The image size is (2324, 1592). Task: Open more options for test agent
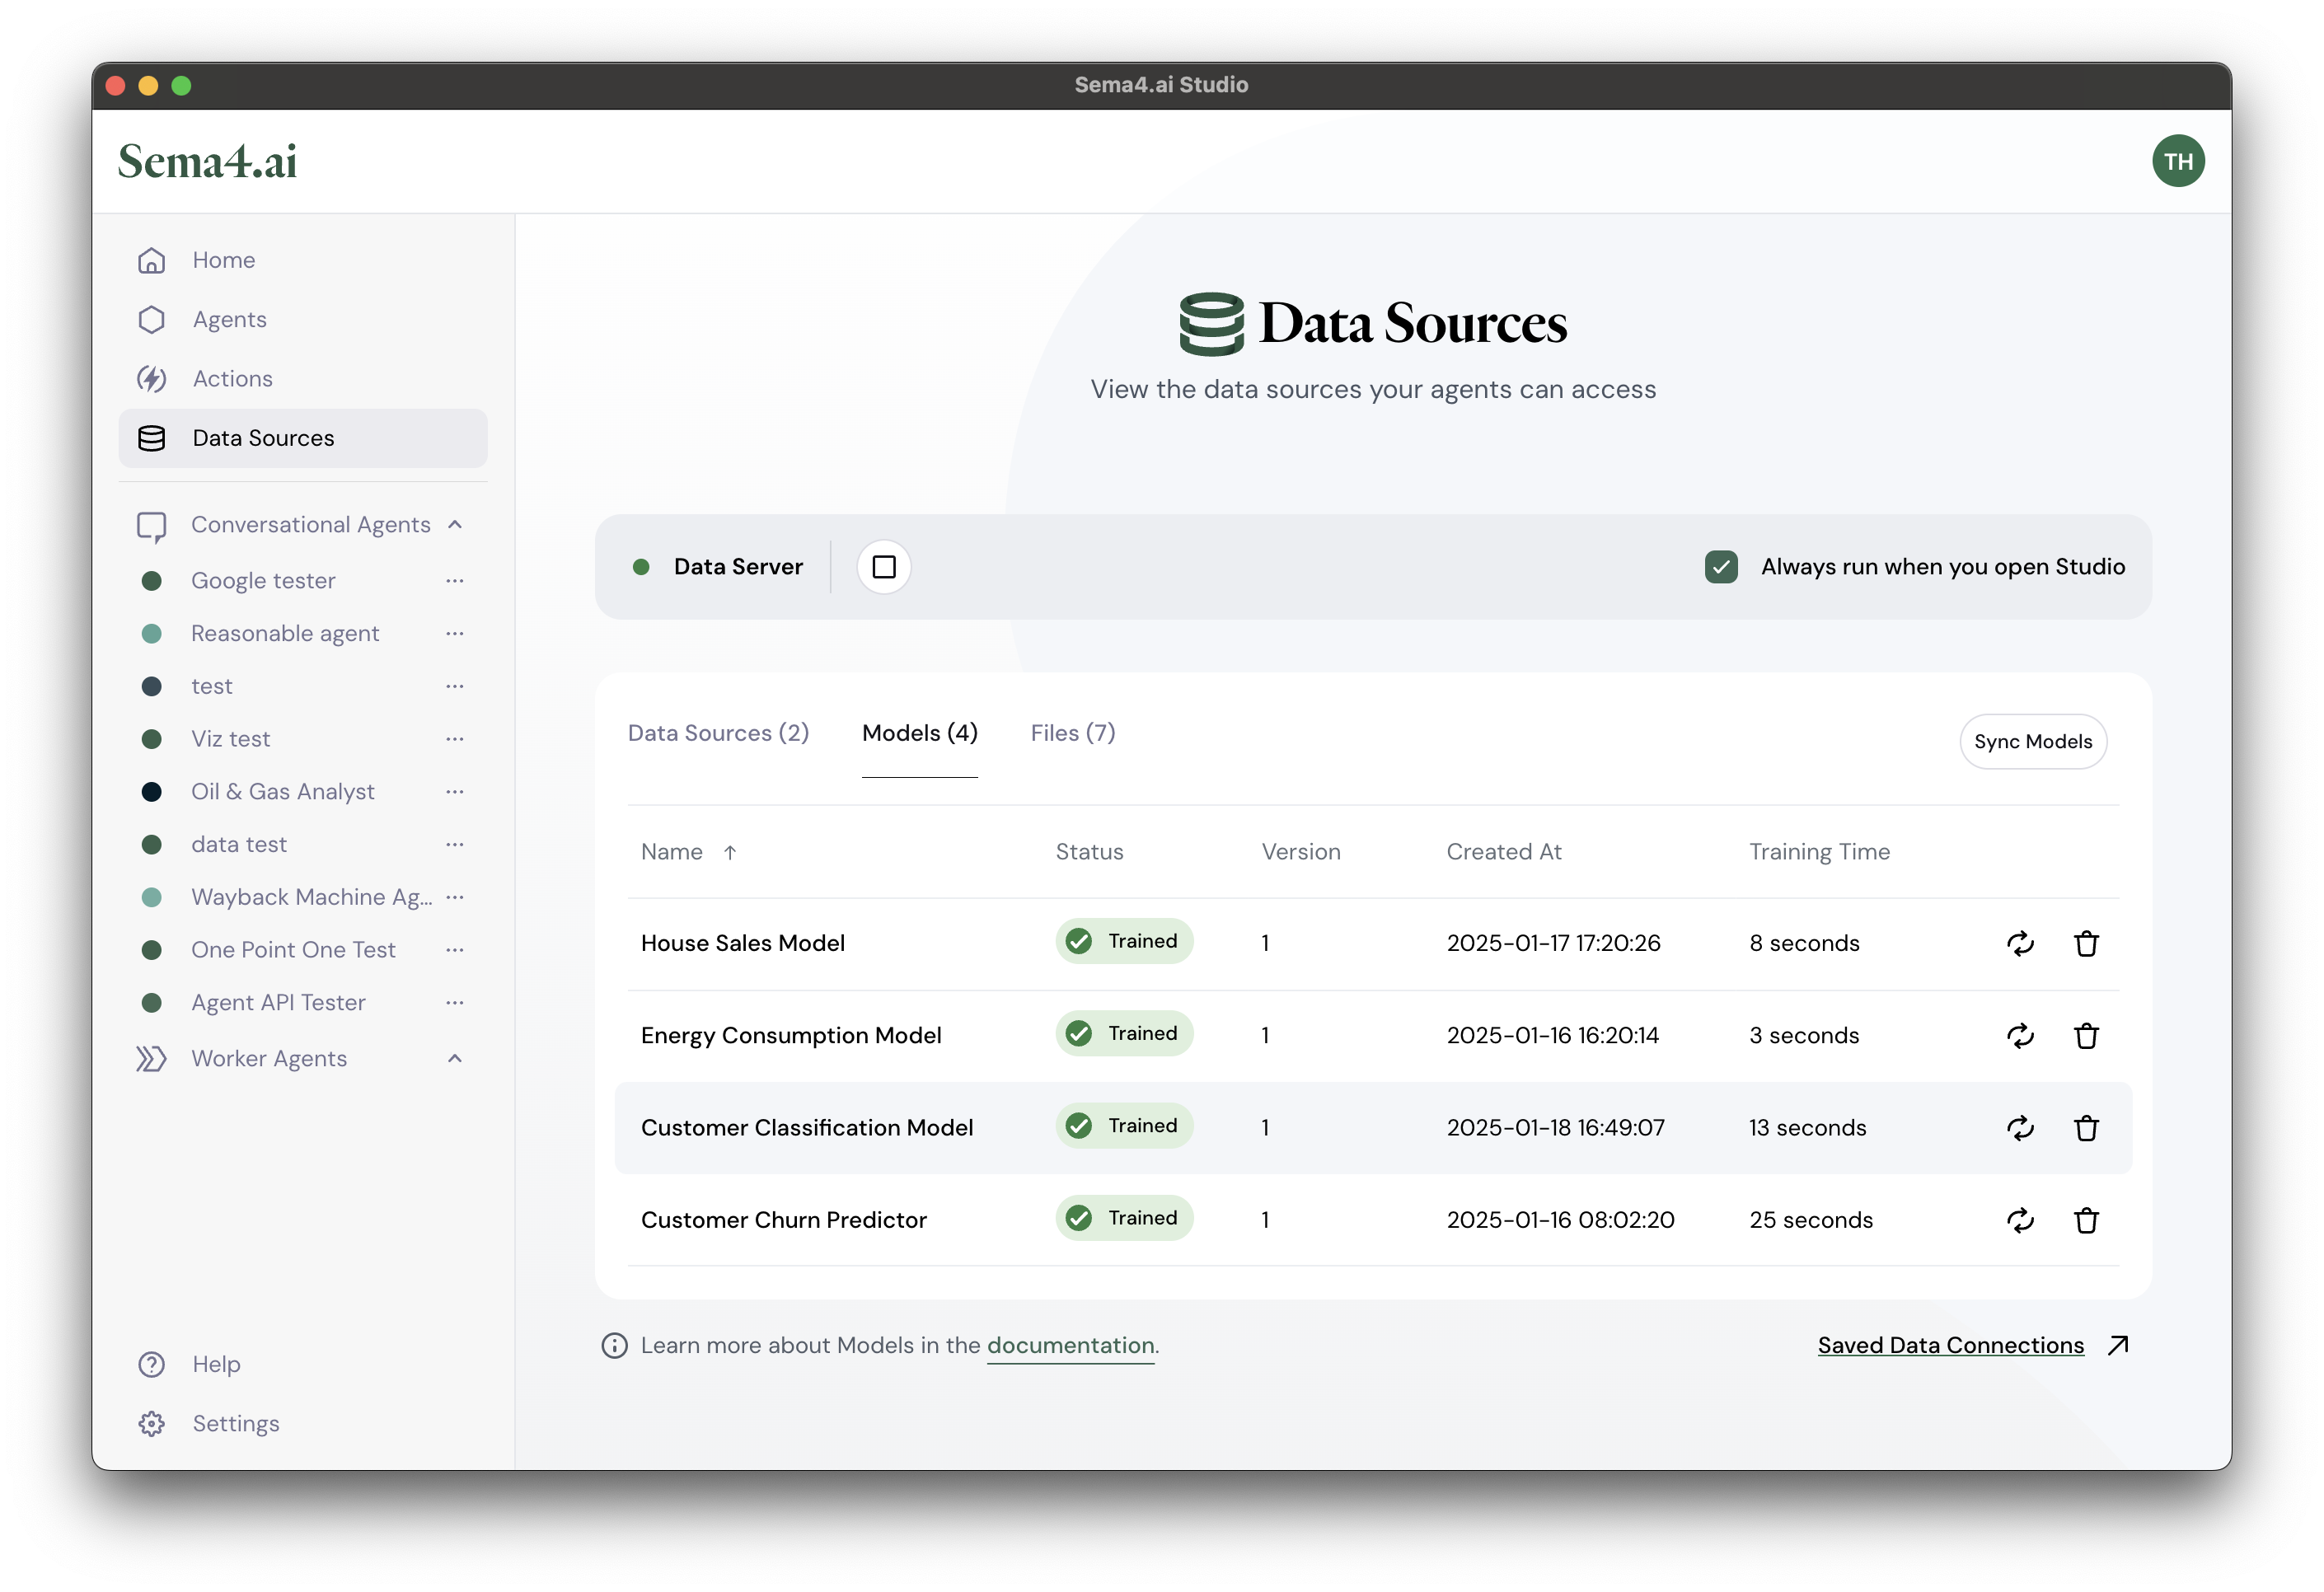pos(455,686)
